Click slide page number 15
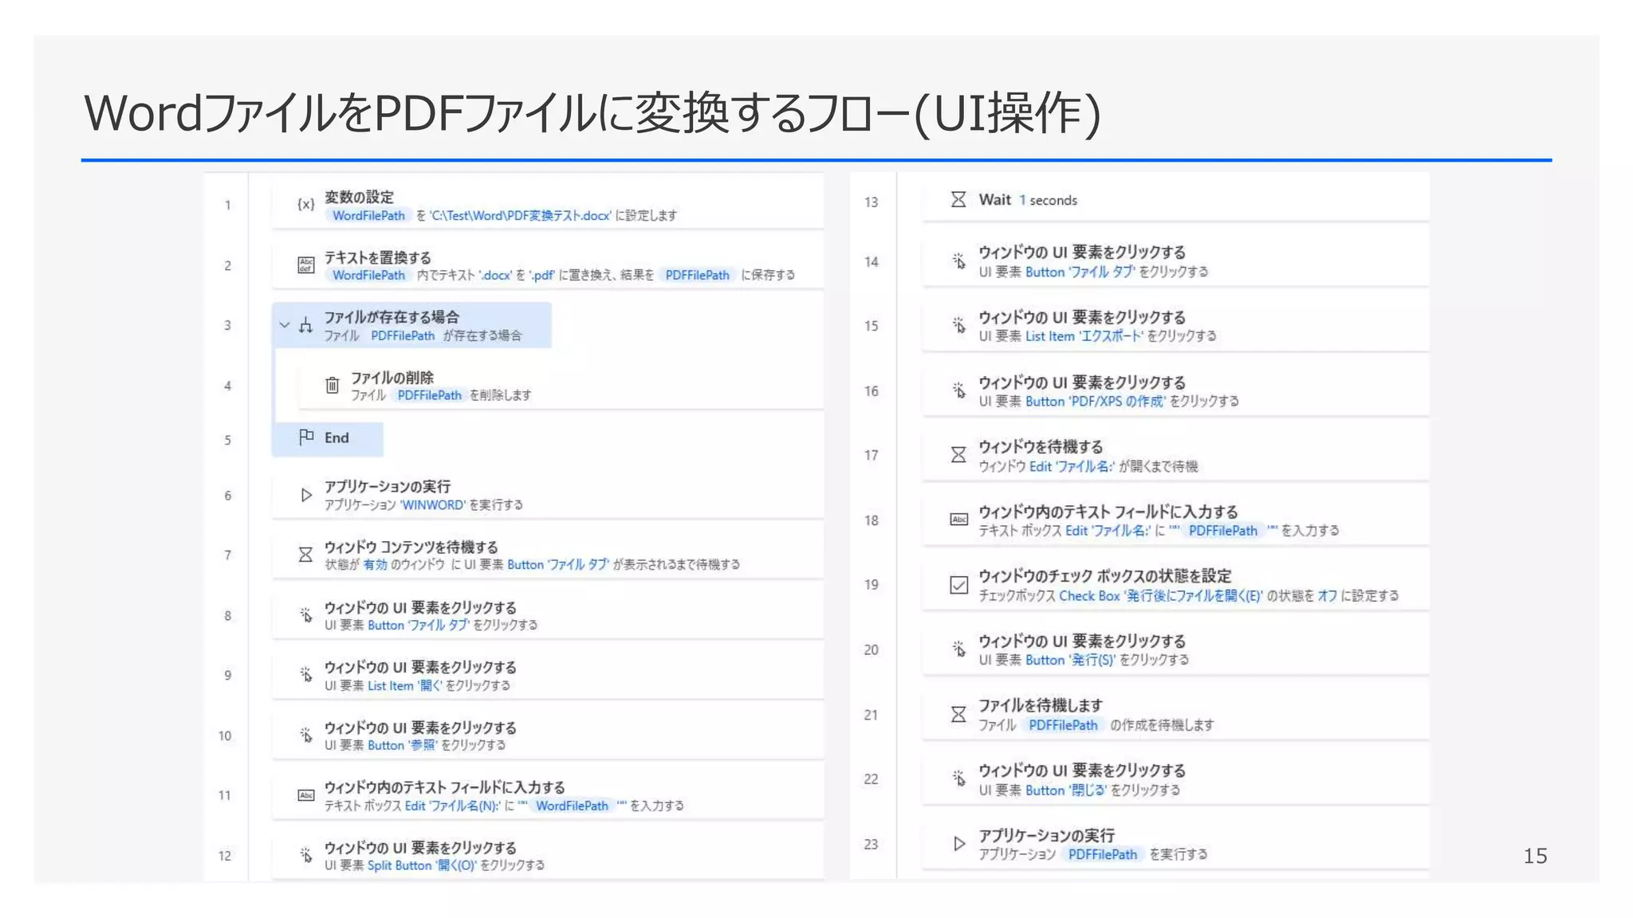Screen dimensions: 1633x918 coord(1535,856)
